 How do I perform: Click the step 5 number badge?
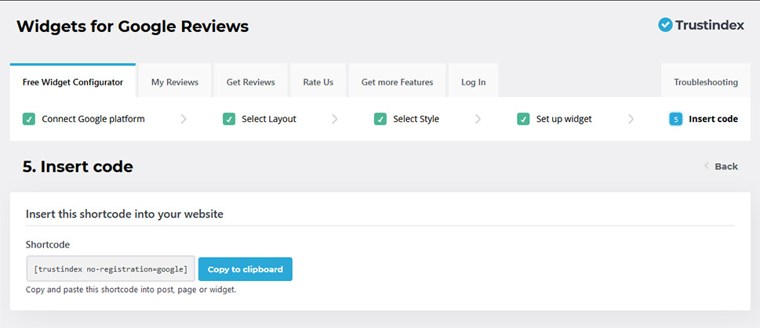tap(675, 119)
